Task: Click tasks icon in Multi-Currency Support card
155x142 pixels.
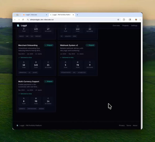Action: coord(36,98)
